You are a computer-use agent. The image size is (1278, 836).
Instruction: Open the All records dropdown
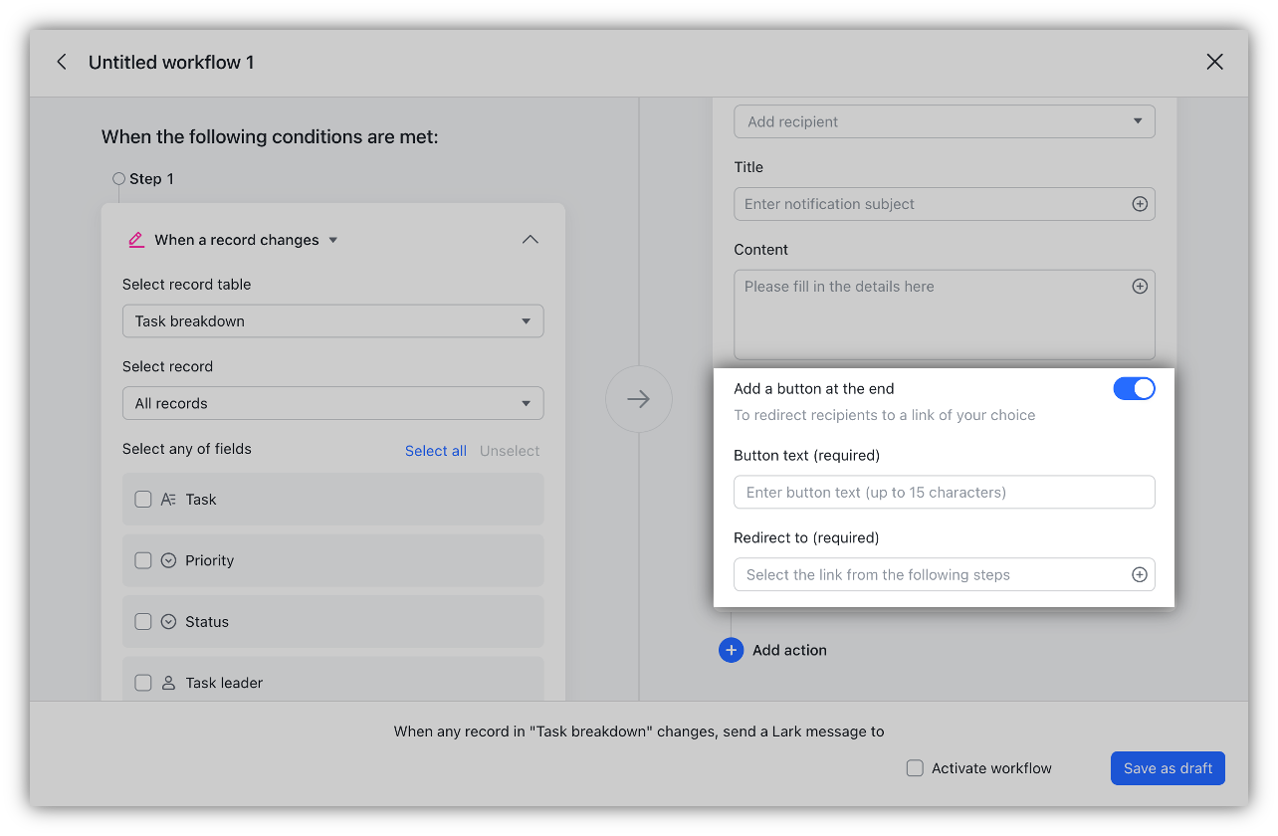tap(333, 403)
